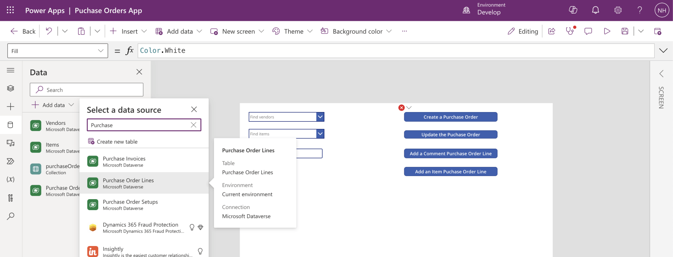The height and width of the screenshot is (257, 673).
Task: Click the Variables (x) sidebar icon
Action: pyautogui.click(x=11, y=179)
